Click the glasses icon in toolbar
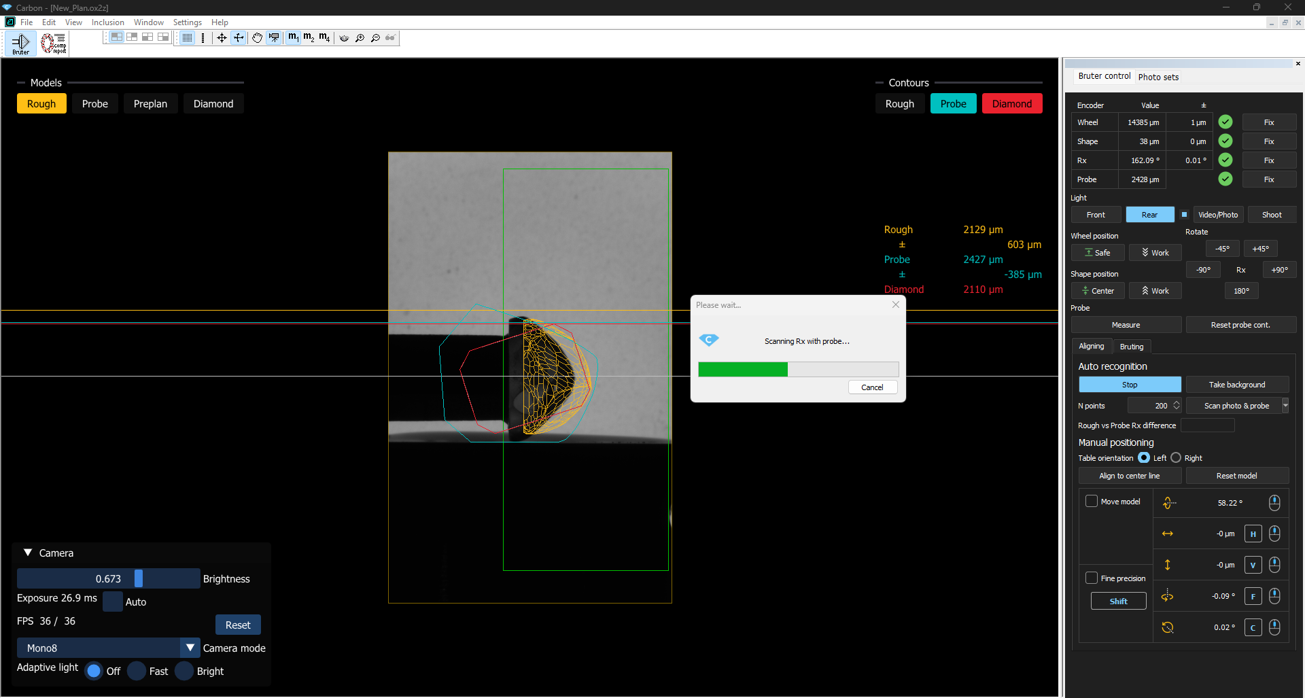The height and width of the screenshot is (698, 1305). pyautogui.click(x=390, y=38)
